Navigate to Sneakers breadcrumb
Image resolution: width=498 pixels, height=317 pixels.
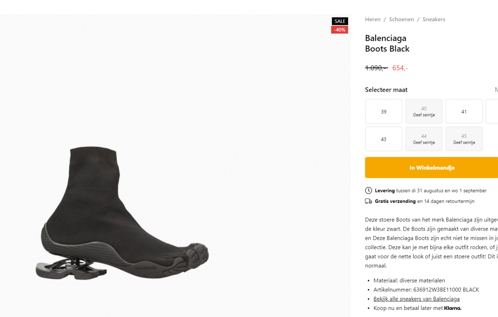coord(434,20)
